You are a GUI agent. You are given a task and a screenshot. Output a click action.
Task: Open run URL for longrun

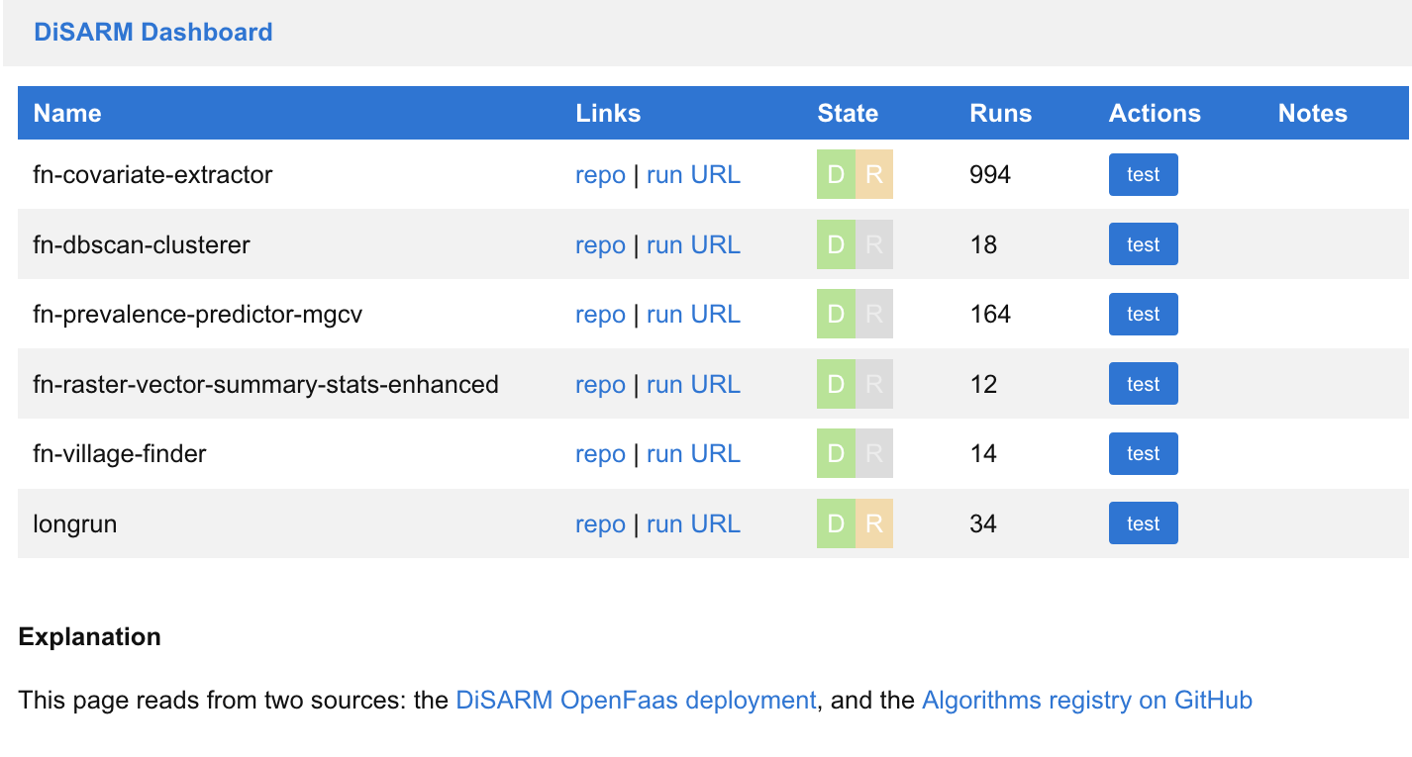(693, 523)
